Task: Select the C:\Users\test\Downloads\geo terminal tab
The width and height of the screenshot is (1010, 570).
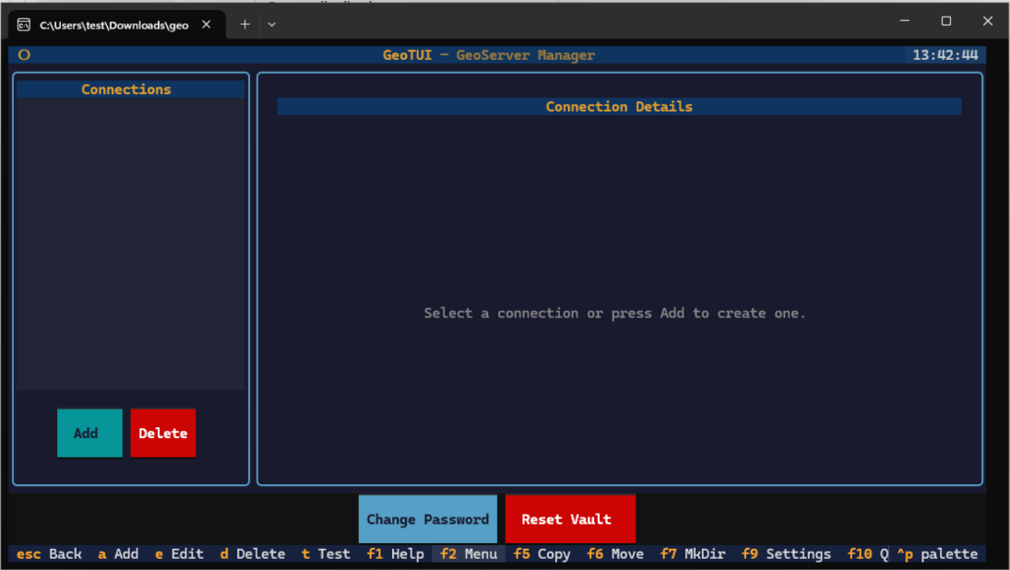Action: (x=116, y=25)
